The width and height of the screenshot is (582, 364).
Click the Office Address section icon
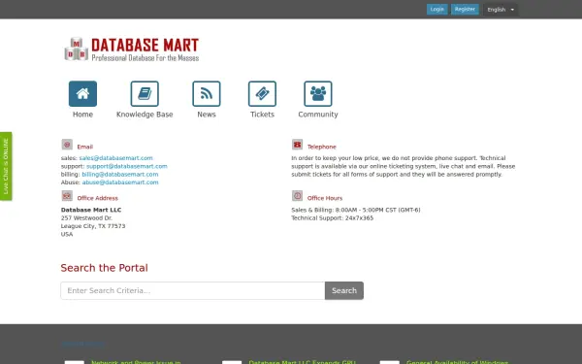(67, 196)
